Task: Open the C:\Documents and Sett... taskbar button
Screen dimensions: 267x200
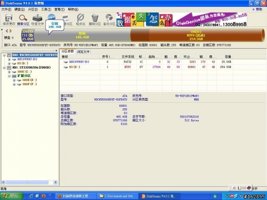Action: click(x=118, y=196)
